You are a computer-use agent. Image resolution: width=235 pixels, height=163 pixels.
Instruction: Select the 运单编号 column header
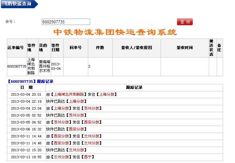coord(16,48)
